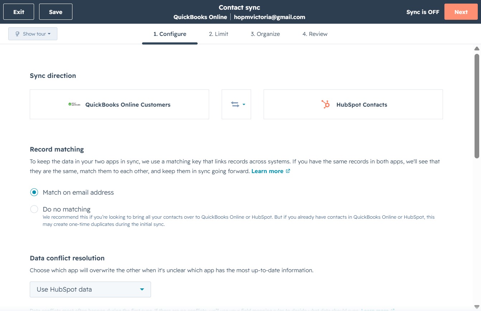Click the Record matching heading
481x311 pixels.
pos(57,149)
